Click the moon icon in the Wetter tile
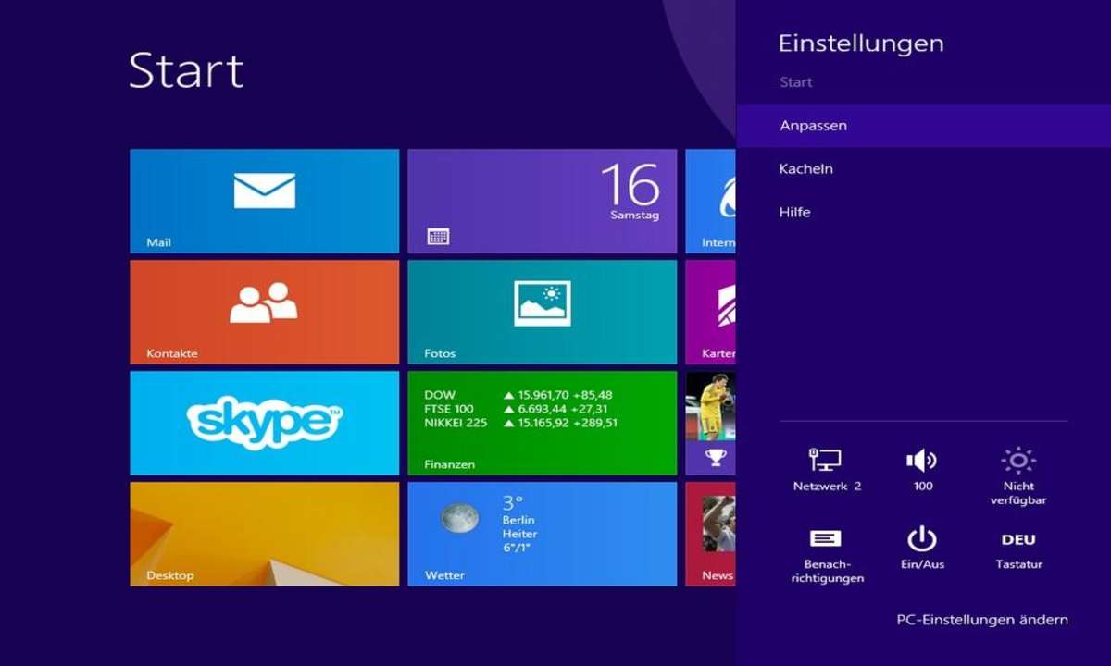The image size is (1111, 666). pyautogui.click(x=460, y=518)
